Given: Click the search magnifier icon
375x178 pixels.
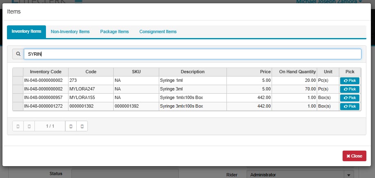Looking at the screenshot, I should pyautogui.click(x=18, y=54).
